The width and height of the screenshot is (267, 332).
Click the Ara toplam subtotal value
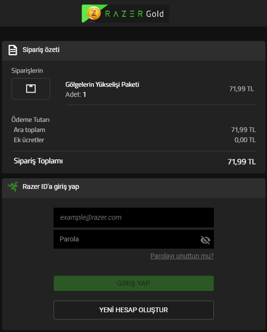point(243,130)
